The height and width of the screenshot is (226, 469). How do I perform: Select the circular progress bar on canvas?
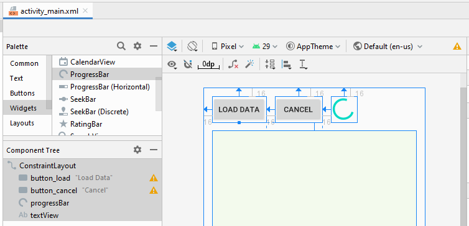(x=344, y=109)
